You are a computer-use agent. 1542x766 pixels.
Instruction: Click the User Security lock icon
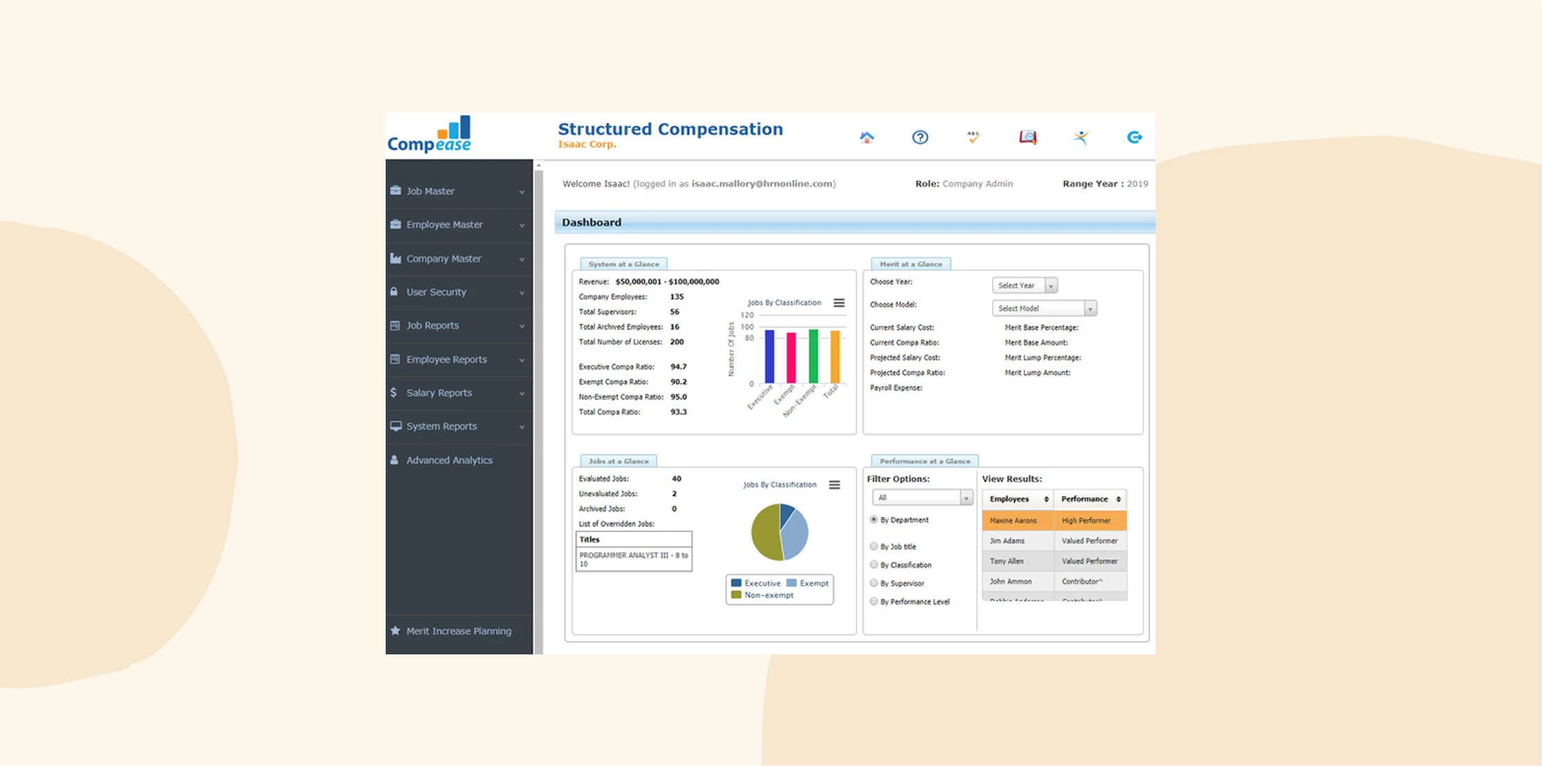click(394, 292)
